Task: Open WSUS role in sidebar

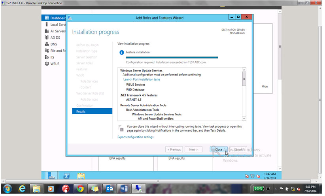Action: point(52,64)
